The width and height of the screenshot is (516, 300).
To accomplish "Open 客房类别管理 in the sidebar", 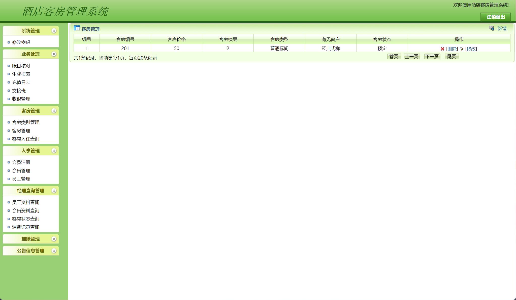I will pos(26,122).
